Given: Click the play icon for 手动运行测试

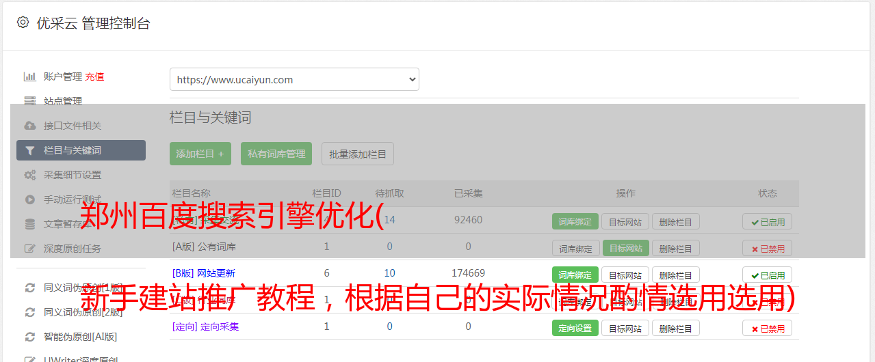Looking at the screenshot, I should tap(29, 199).
